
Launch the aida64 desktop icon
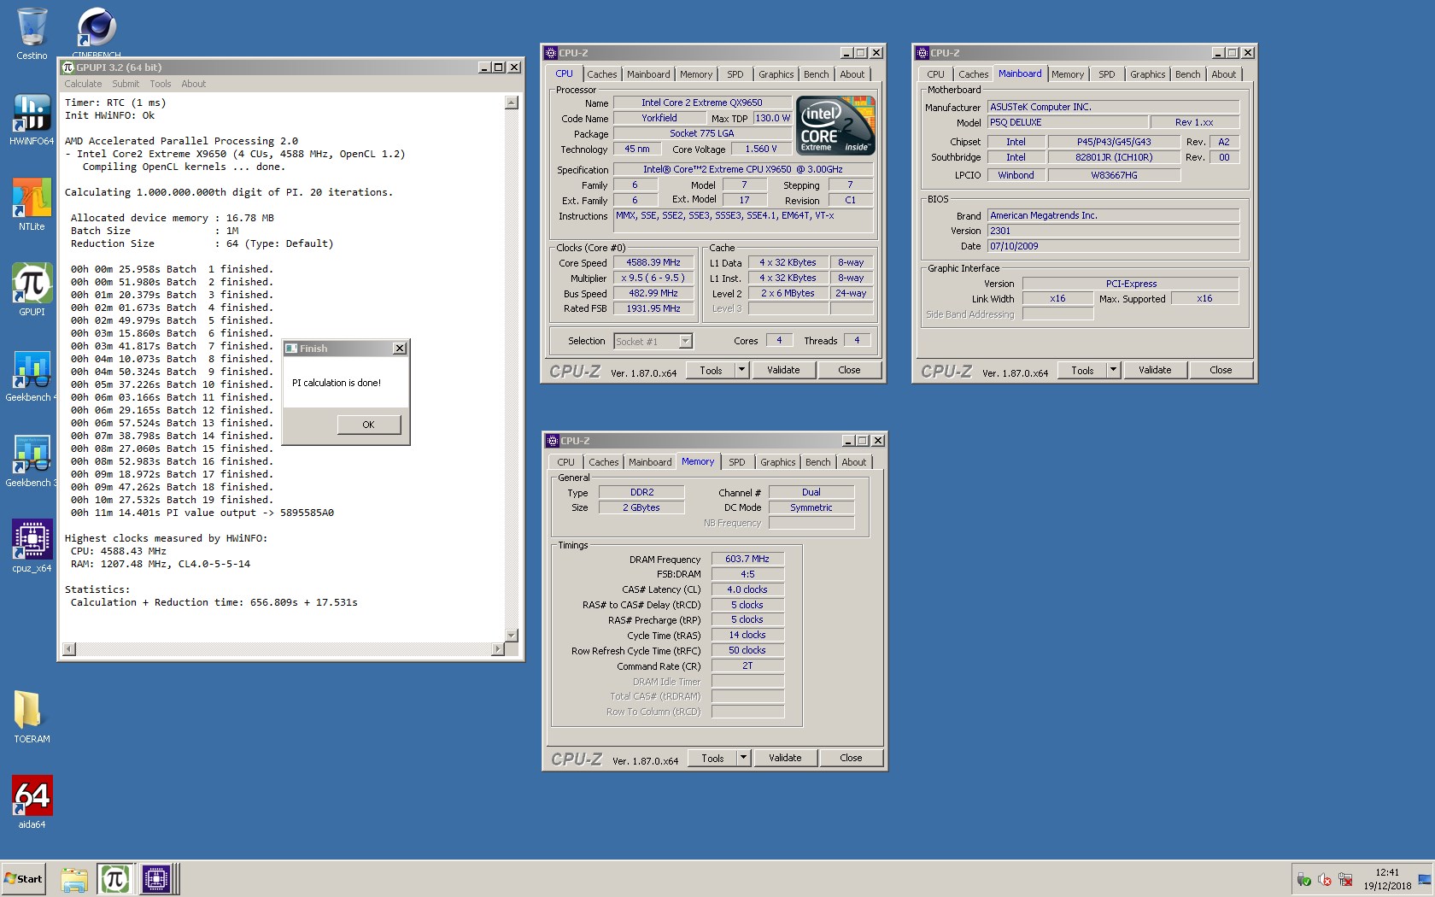coord(32,803)
